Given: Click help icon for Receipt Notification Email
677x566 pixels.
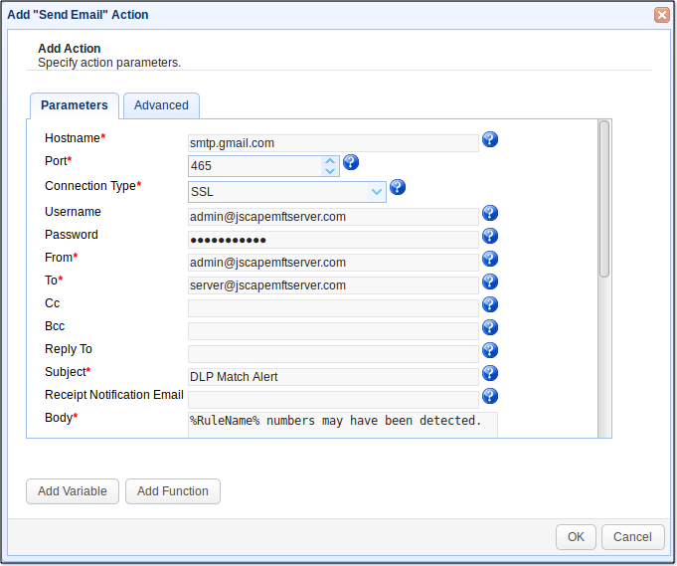Looking at the screenshot, I should 489,396.
